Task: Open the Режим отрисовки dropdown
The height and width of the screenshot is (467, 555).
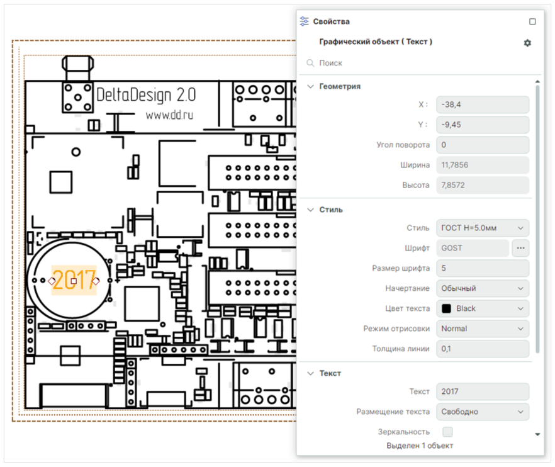Action: 482,329
